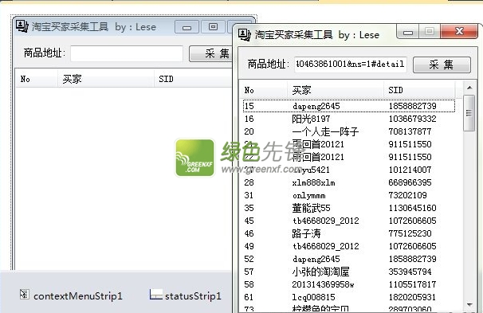Select the contextMenuStrip1 component icon
483x313 pixels.
tap(25, 295)
